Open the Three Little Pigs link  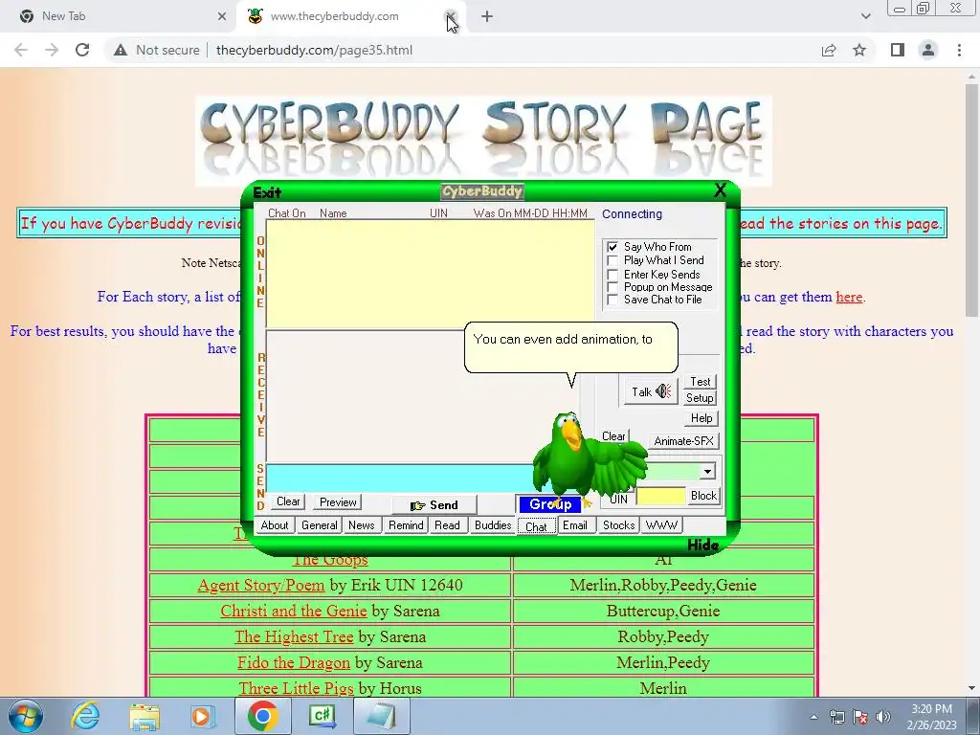click(x=297, y=688)
